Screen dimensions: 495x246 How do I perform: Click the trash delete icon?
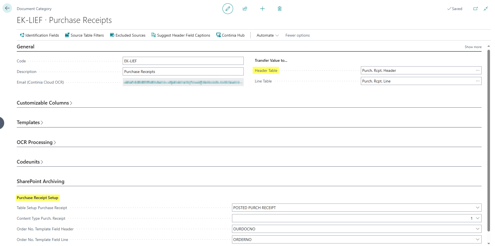click(280, 9)
